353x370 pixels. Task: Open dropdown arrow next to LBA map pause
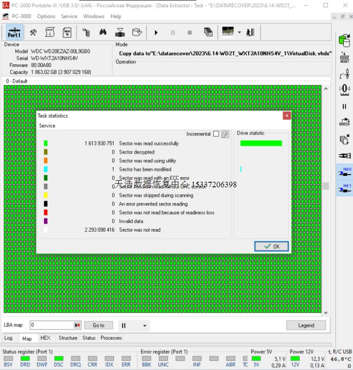(145, 326)
